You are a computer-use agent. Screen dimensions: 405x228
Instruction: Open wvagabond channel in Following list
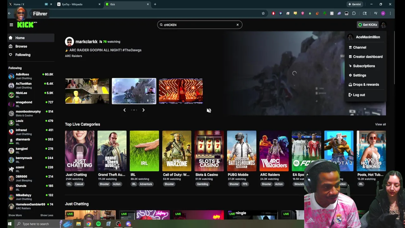31,104
